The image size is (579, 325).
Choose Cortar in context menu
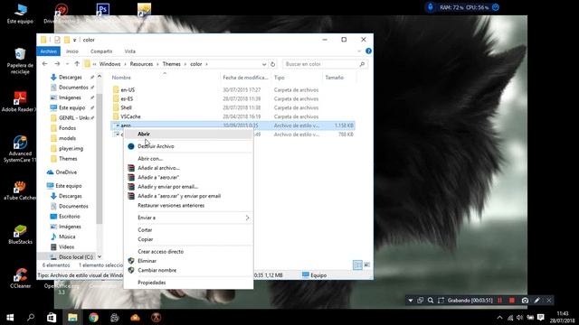click(x=188, y=229)
